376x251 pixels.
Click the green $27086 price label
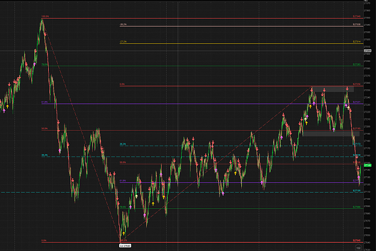(357, 207)
